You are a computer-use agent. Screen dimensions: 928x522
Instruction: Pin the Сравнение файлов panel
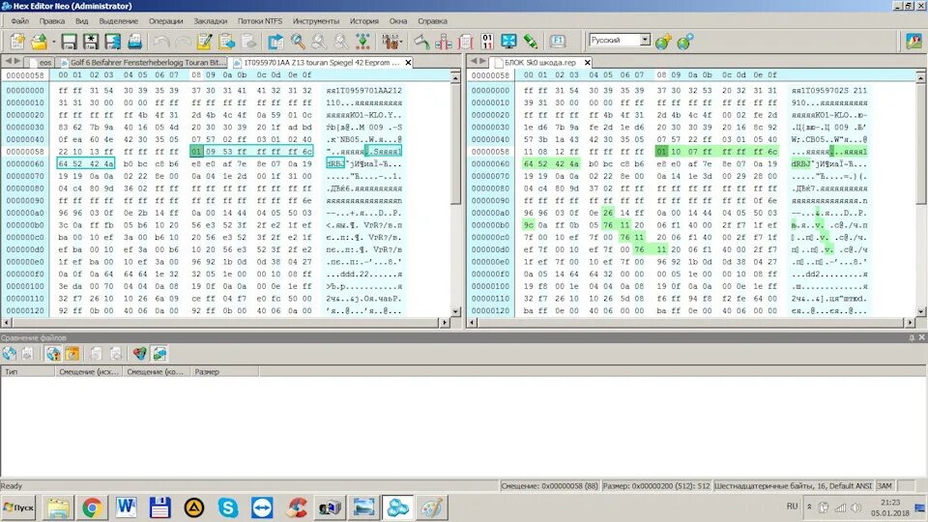(912, 337)
